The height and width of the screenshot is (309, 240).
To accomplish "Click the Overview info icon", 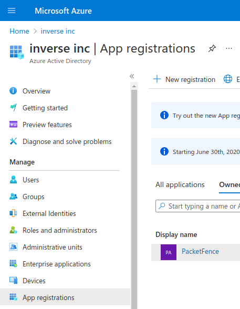I will [x=13, y=91].
